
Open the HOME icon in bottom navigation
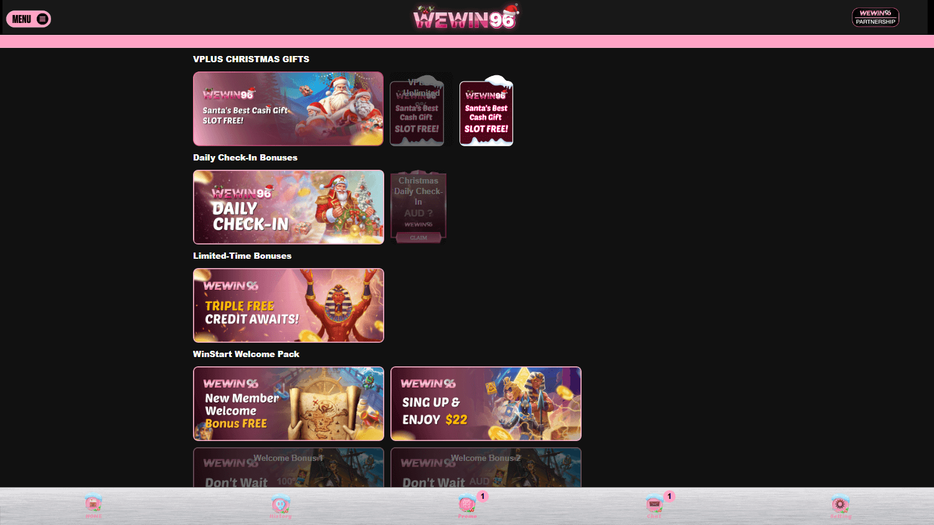tap(93, 503)
